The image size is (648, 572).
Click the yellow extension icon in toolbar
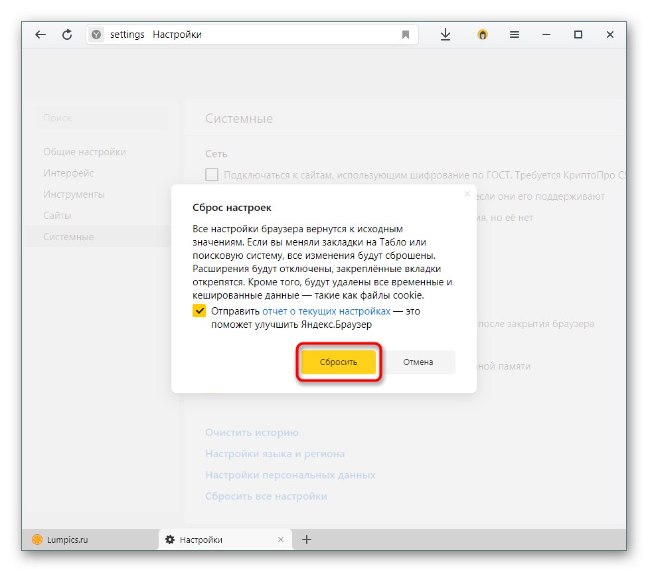point(482,35)
